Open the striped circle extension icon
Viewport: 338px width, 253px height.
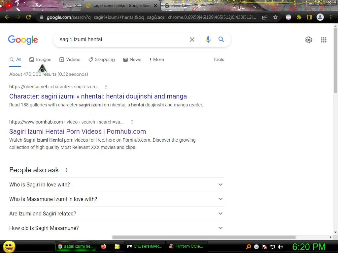288,17
